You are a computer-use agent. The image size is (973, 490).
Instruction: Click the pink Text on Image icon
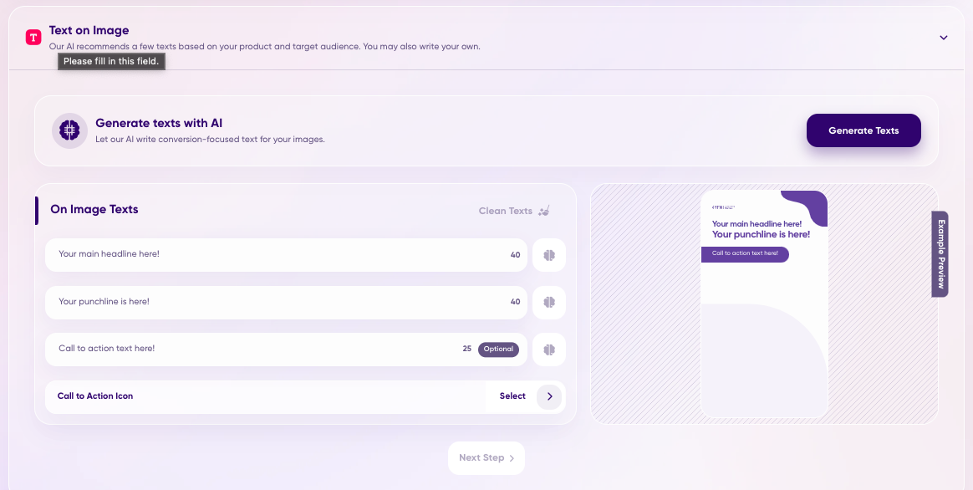(x=33, y=38)
